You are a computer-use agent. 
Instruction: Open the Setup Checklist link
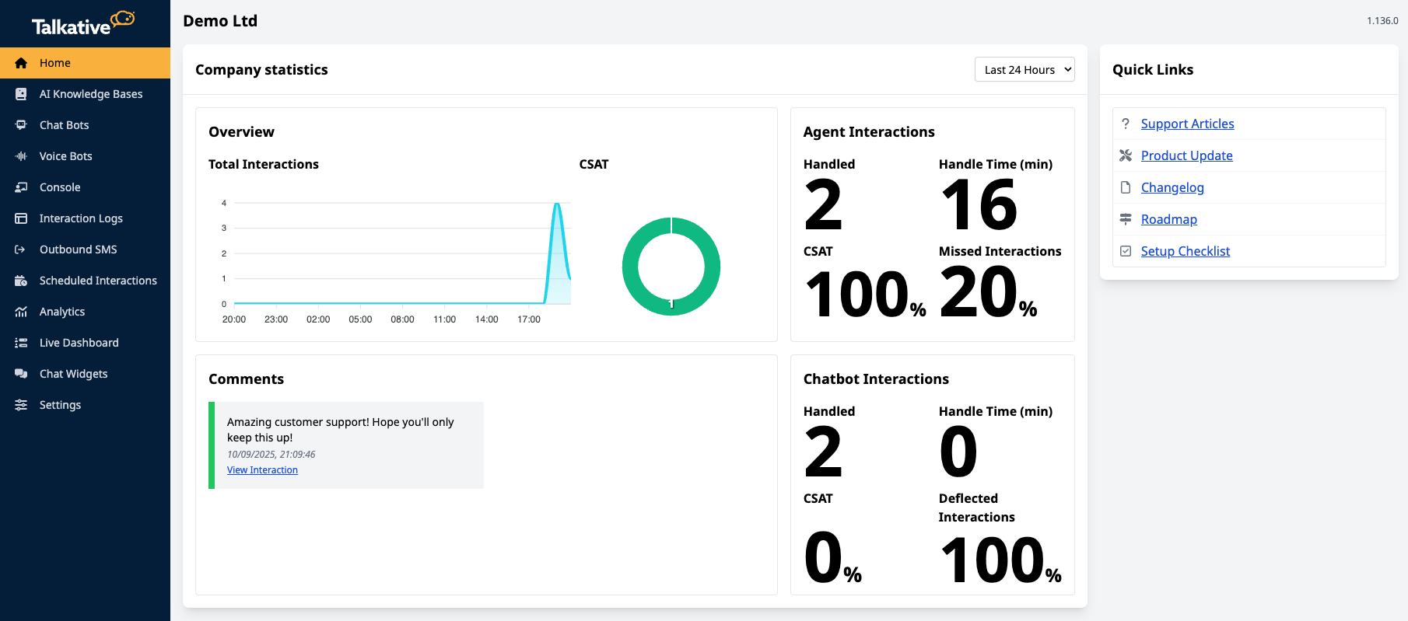point(1185,251)
